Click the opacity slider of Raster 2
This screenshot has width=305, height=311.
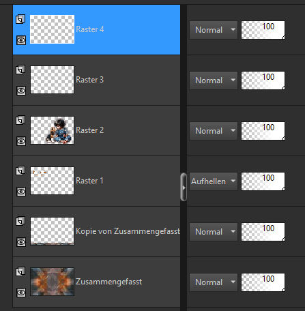[263, 131]
